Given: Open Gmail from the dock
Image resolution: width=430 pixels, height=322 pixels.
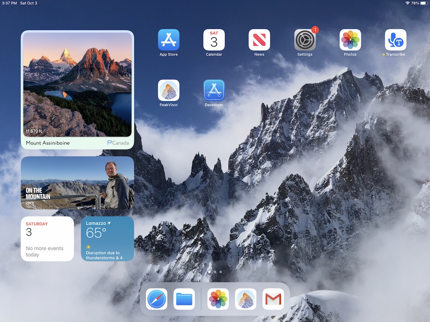Looking at the screenshot, I should pos(273,299).
